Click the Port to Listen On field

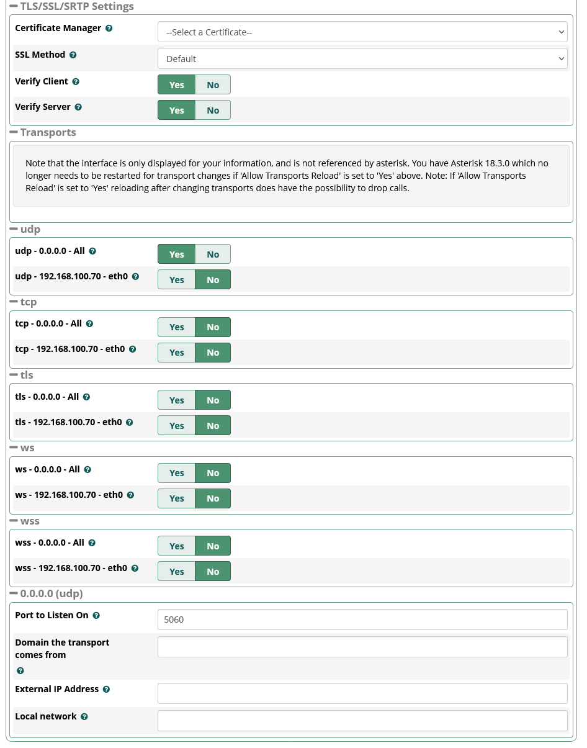pos(362,620)
